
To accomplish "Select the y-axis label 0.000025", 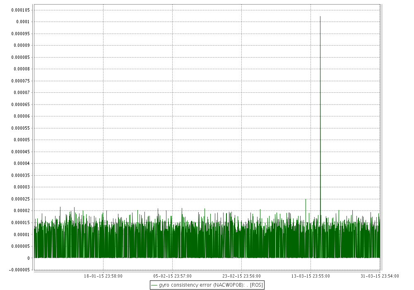I will pyautogui.click(x=21, y=199).
